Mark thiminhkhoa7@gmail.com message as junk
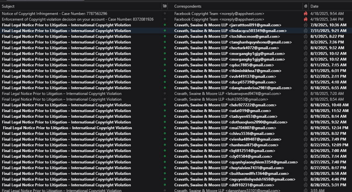 coord(306,71)
